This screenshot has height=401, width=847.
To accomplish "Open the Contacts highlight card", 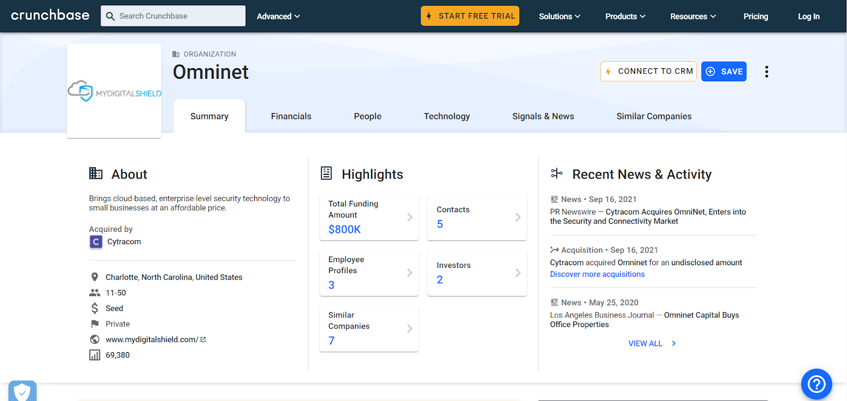I will pyautogui.click(x=477, y=217).
